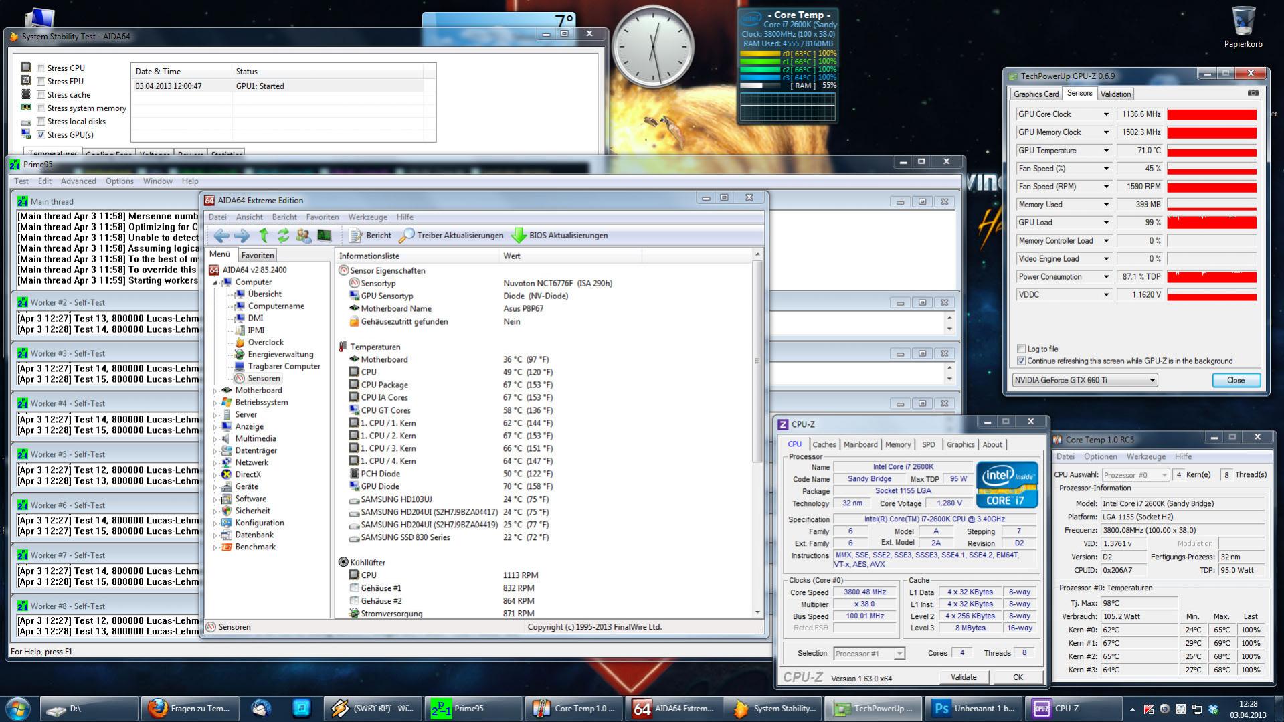This screenshot has height=722, width=1284.
Task: Click the GPU-Z screenshot camera icon
Action: point(1253,93)
